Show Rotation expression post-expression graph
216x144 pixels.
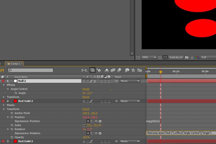92,133
